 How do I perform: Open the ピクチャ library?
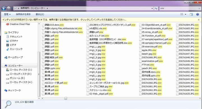12,41
